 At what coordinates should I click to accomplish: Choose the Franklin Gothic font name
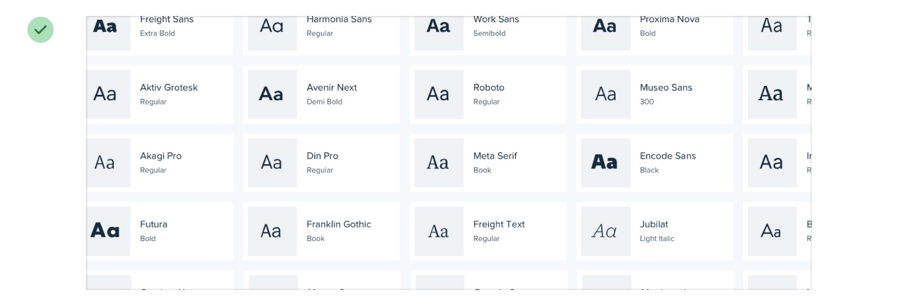(x=339, y=224)
